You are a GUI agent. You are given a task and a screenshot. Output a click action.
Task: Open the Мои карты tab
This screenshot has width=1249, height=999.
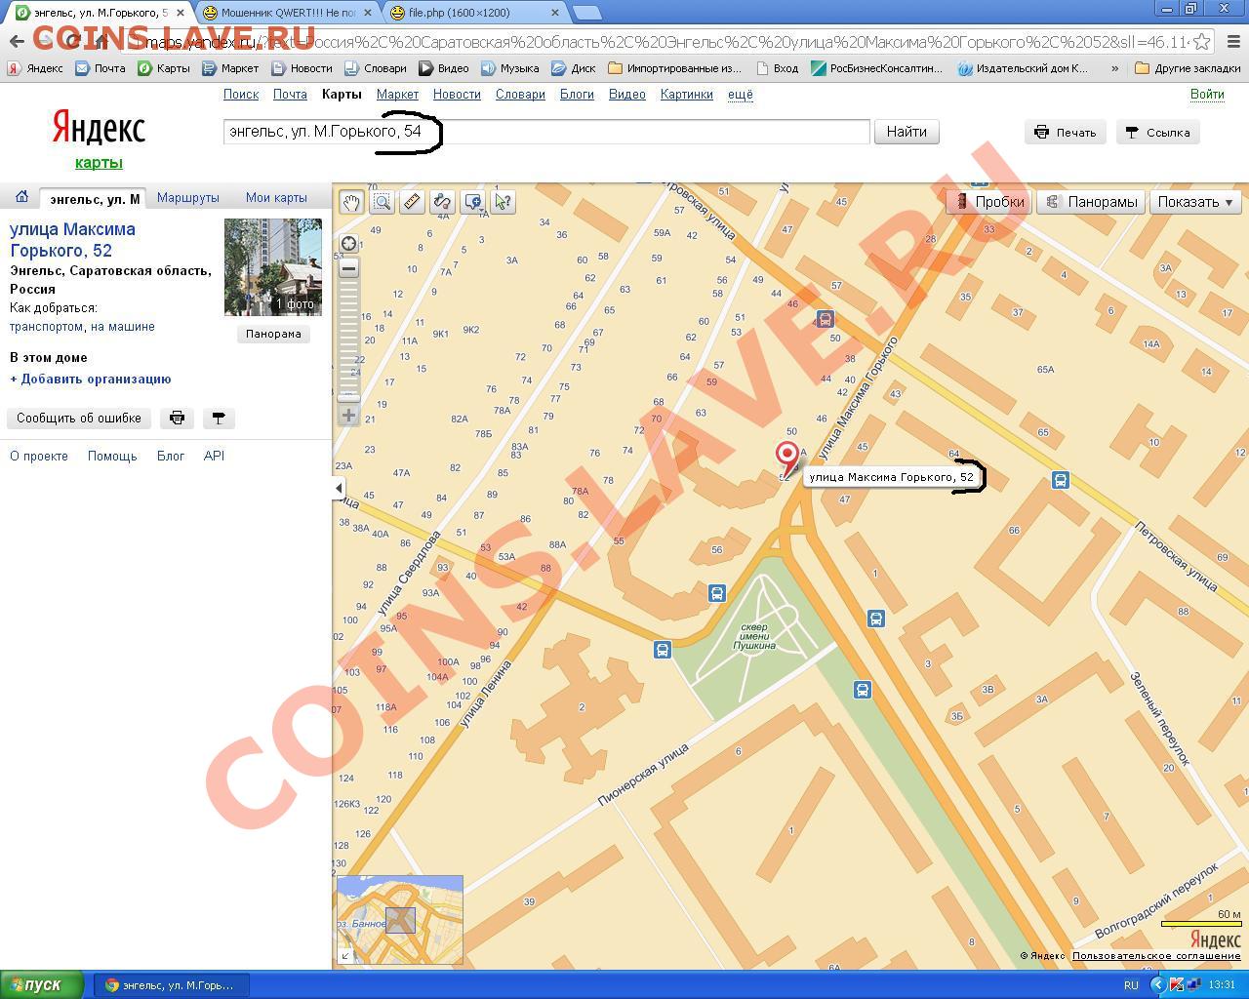point(276,197)
